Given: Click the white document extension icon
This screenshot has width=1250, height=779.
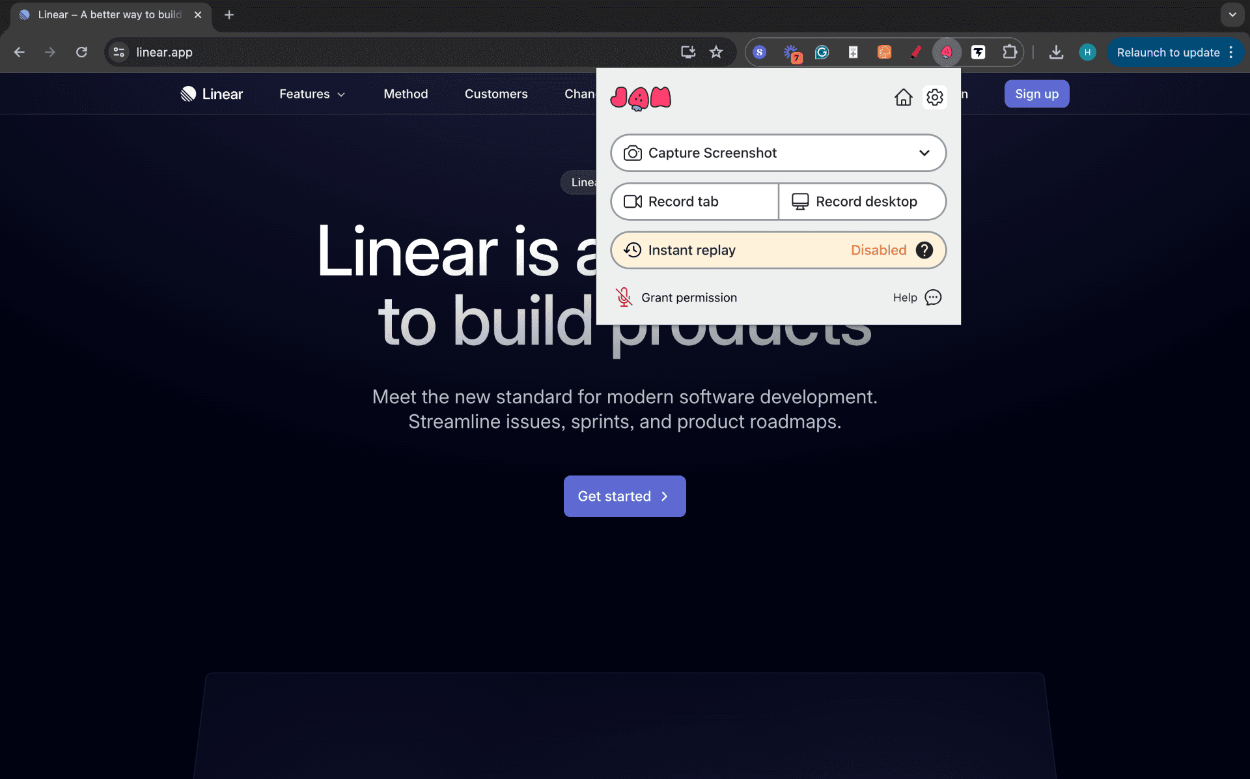Looking at the screenshot, I should coord(853,52).
